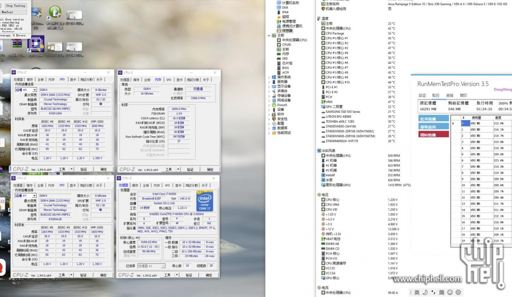Open 工具 dropdown arrow in CPU-Z memory window
Viewport: 512px width, 297px height.
point(178,169)
